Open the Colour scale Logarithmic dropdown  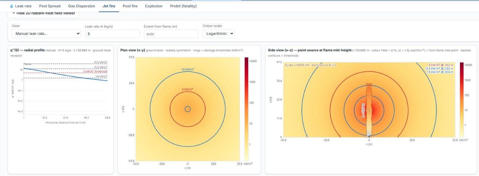(218, 33)
